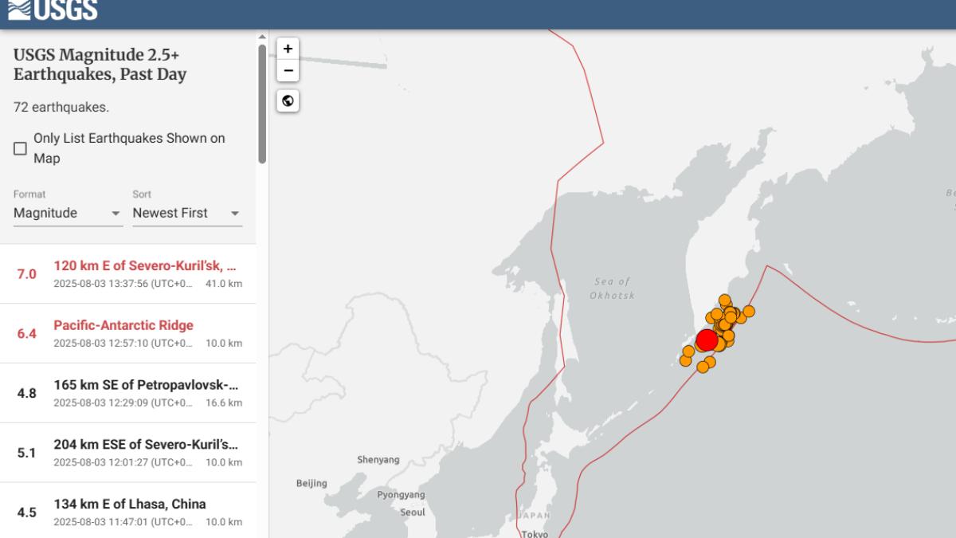Click the Beijing label on the map

[311, 483]
